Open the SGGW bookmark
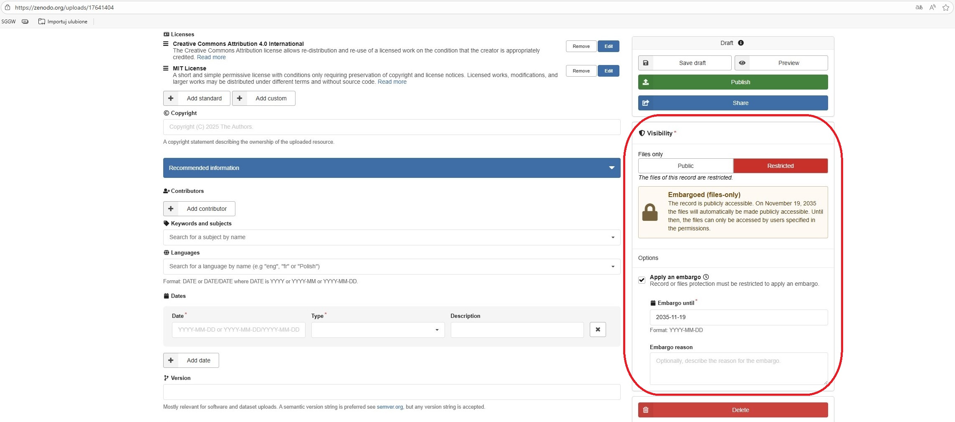The width and height of the screenshot is (955, 422). point(8,22)
